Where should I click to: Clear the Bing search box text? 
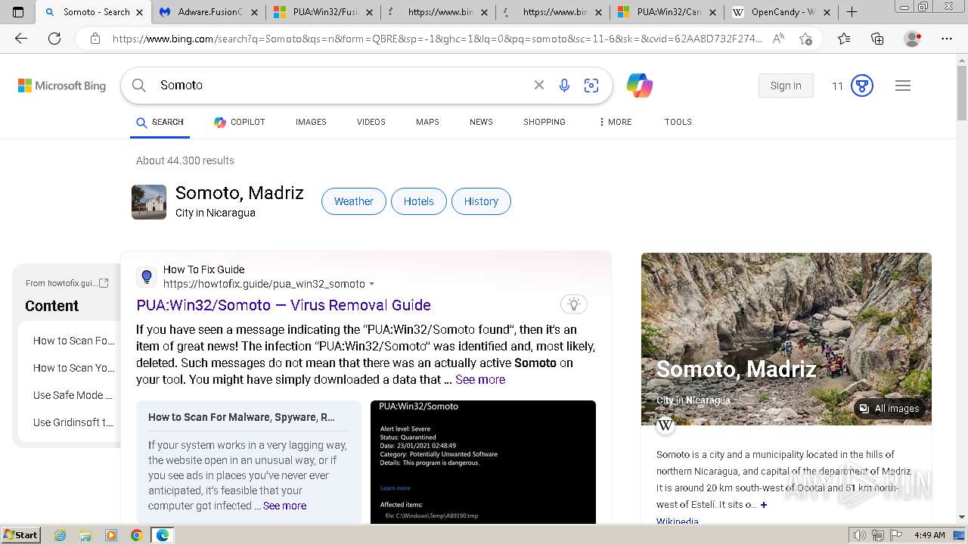[539, 86]
